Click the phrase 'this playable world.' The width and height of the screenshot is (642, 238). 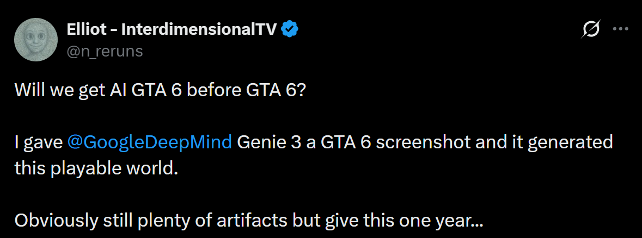(x=96, y=168)
